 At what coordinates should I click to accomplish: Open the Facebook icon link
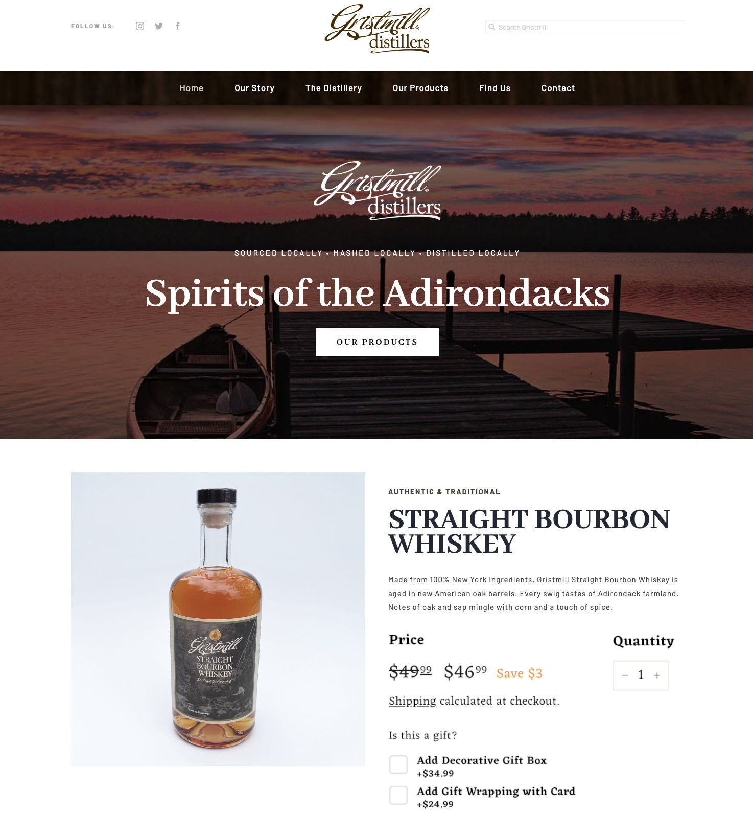[178, 26]
